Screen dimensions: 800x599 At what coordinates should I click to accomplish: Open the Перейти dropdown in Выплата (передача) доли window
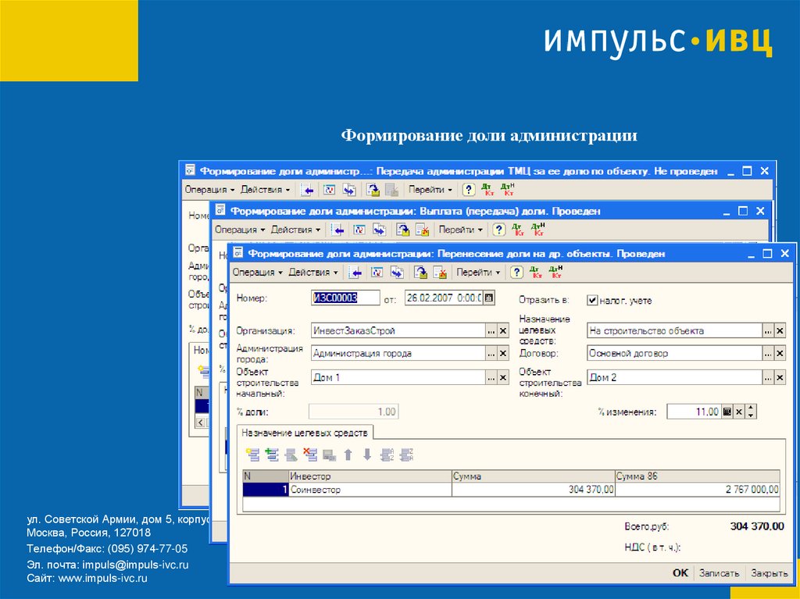461,230
